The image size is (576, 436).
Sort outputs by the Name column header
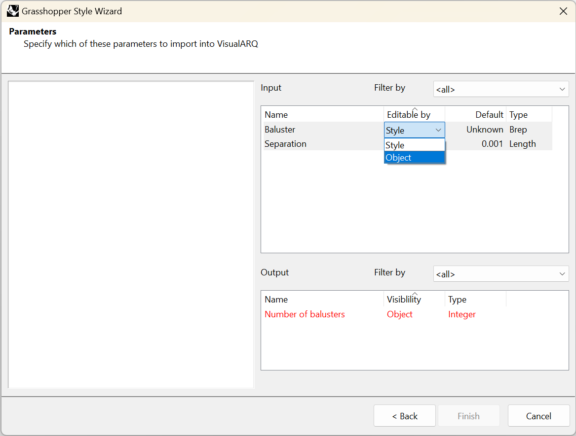point(323,300)
